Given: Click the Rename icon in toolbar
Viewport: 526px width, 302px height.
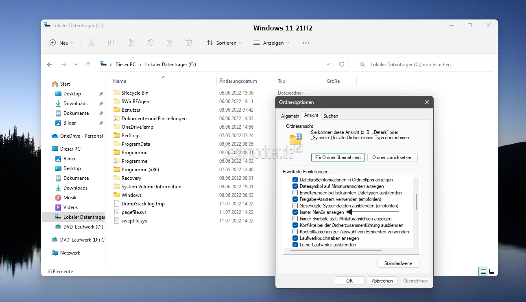Looking at the screenshot, I should click(150, 43).
